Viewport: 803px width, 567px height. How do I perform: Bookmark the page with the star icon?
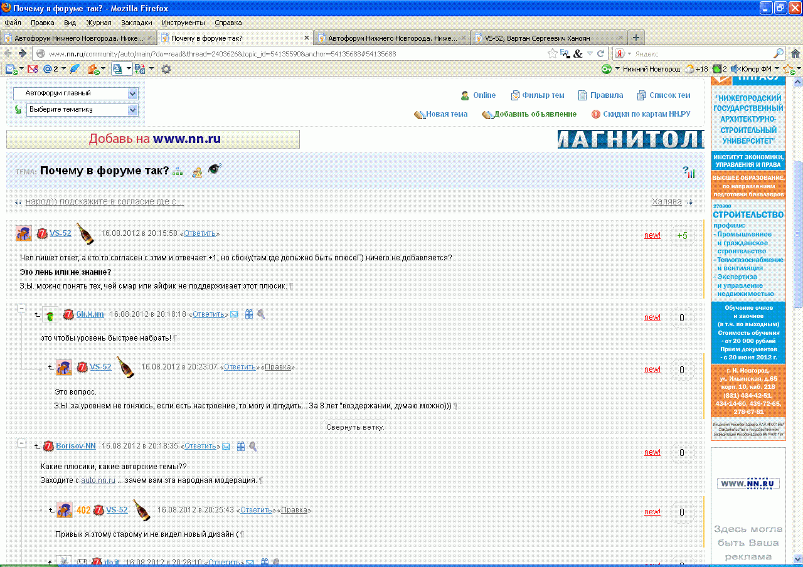click(552, 54)
